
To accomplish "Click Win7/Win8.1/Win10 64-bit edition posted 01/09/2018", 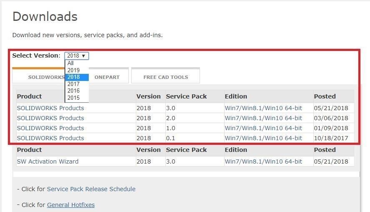I will coord(263,128).
